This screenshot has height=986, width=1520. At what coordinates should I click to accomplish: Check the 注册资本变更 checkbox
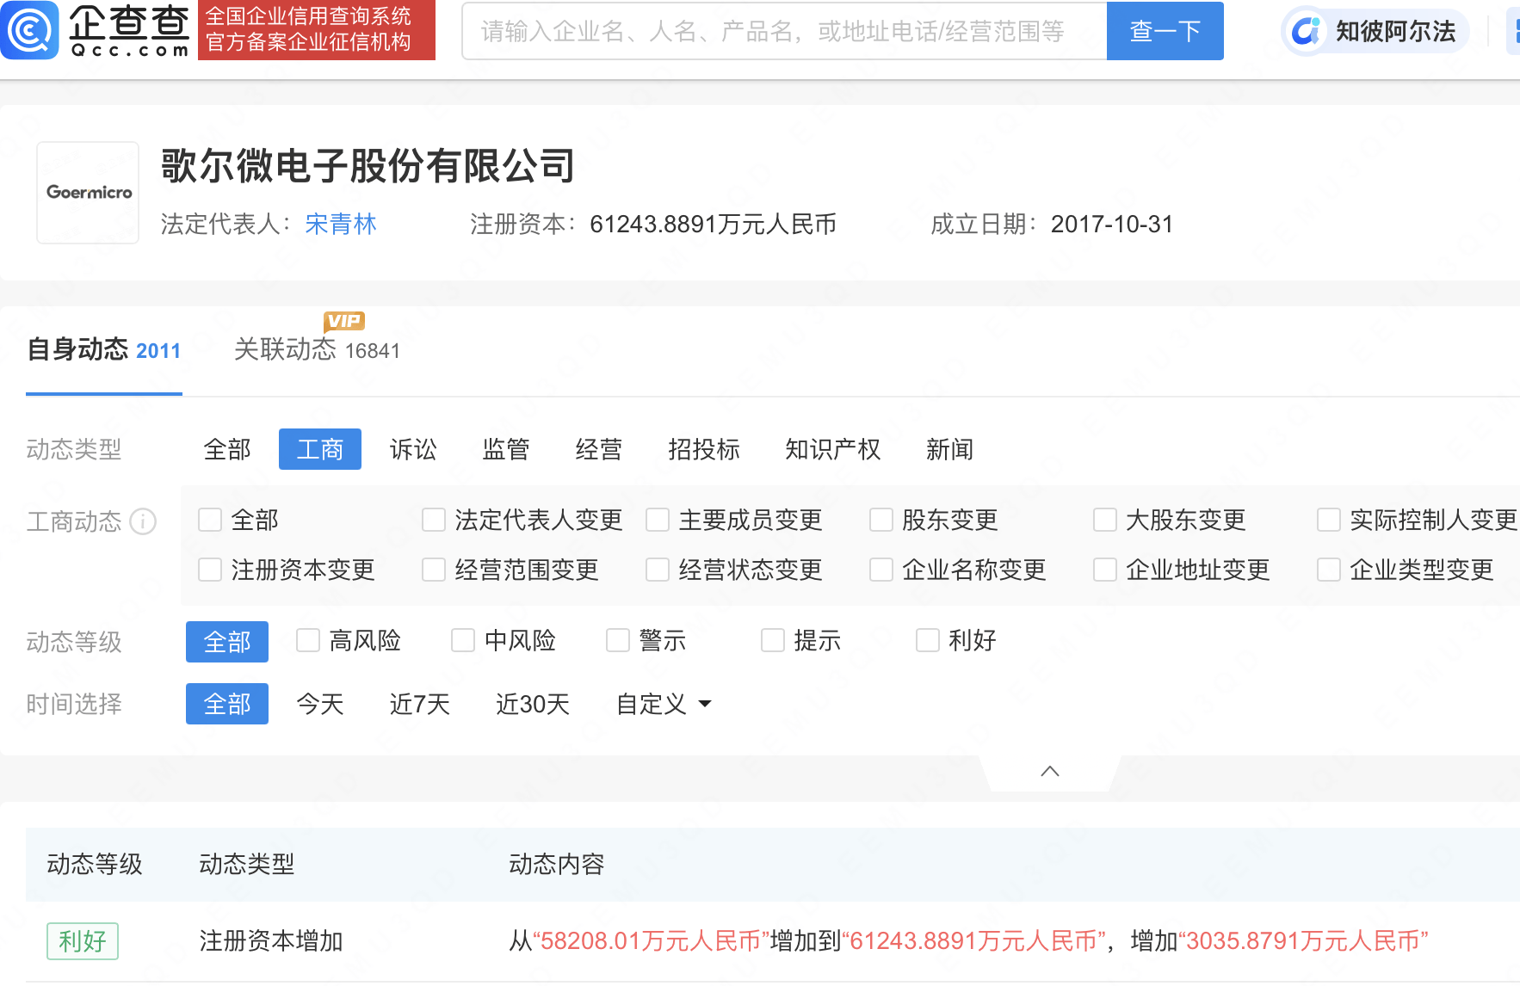210,570
